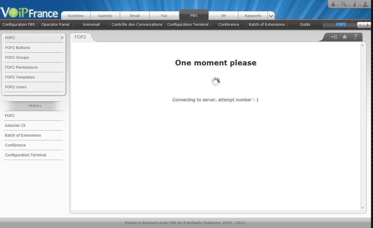Go to Contrôle des Conversations submenu

(x=137, y=25)
